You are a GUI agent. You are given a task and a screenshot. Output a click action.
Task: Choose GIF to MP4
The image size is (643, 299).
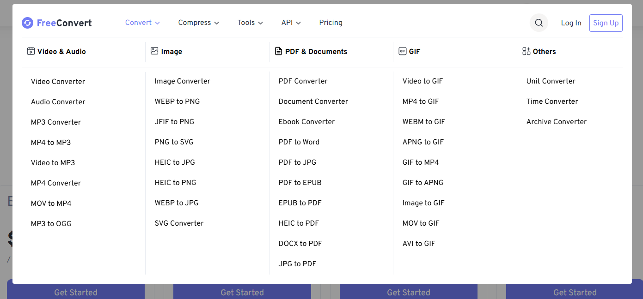[x=421, y=162]
